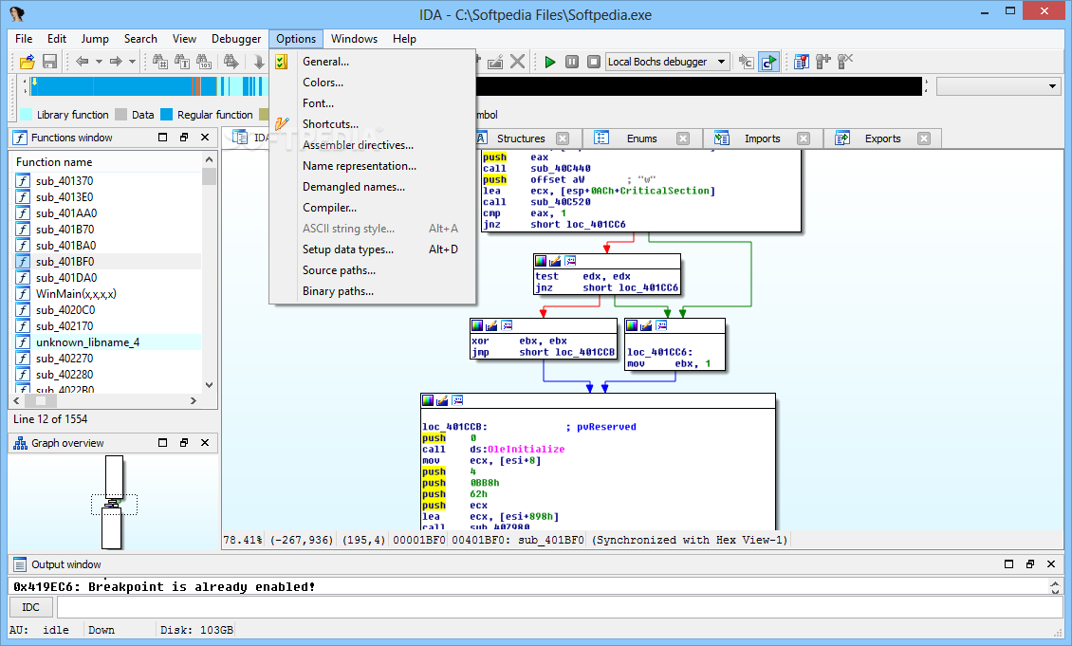This screenshot has width=1072, height=646.
Task: Click the Graph overview panel icon
Action: coord(21,443)
